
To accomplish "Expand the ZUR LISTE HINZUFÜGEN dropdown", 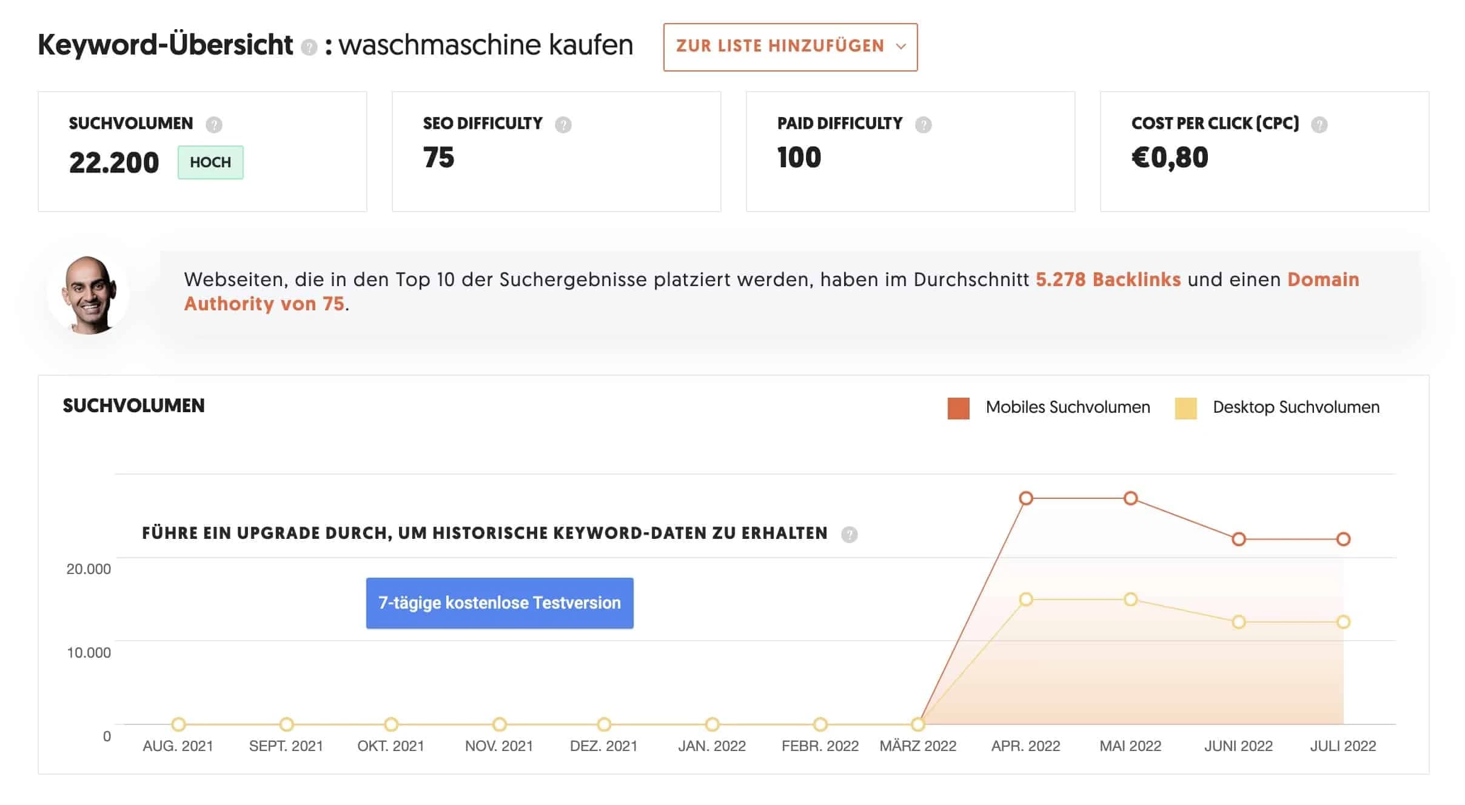I will pyautogui.click(x=789, y=46).
